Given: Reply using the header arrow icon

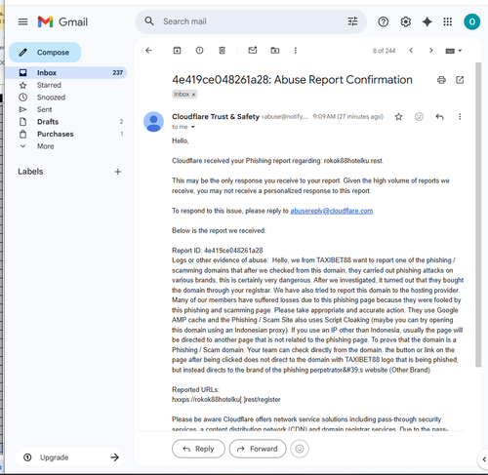Looking at the screenshot, I should pyautogui.click(x=439, y=117).
